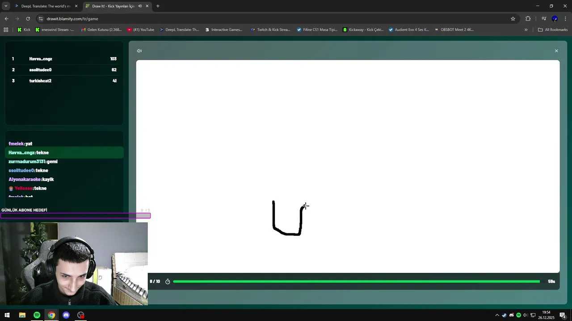572x321 pixels.
Task: Expand the hidden system tray icons
Action: click(497, 315)
